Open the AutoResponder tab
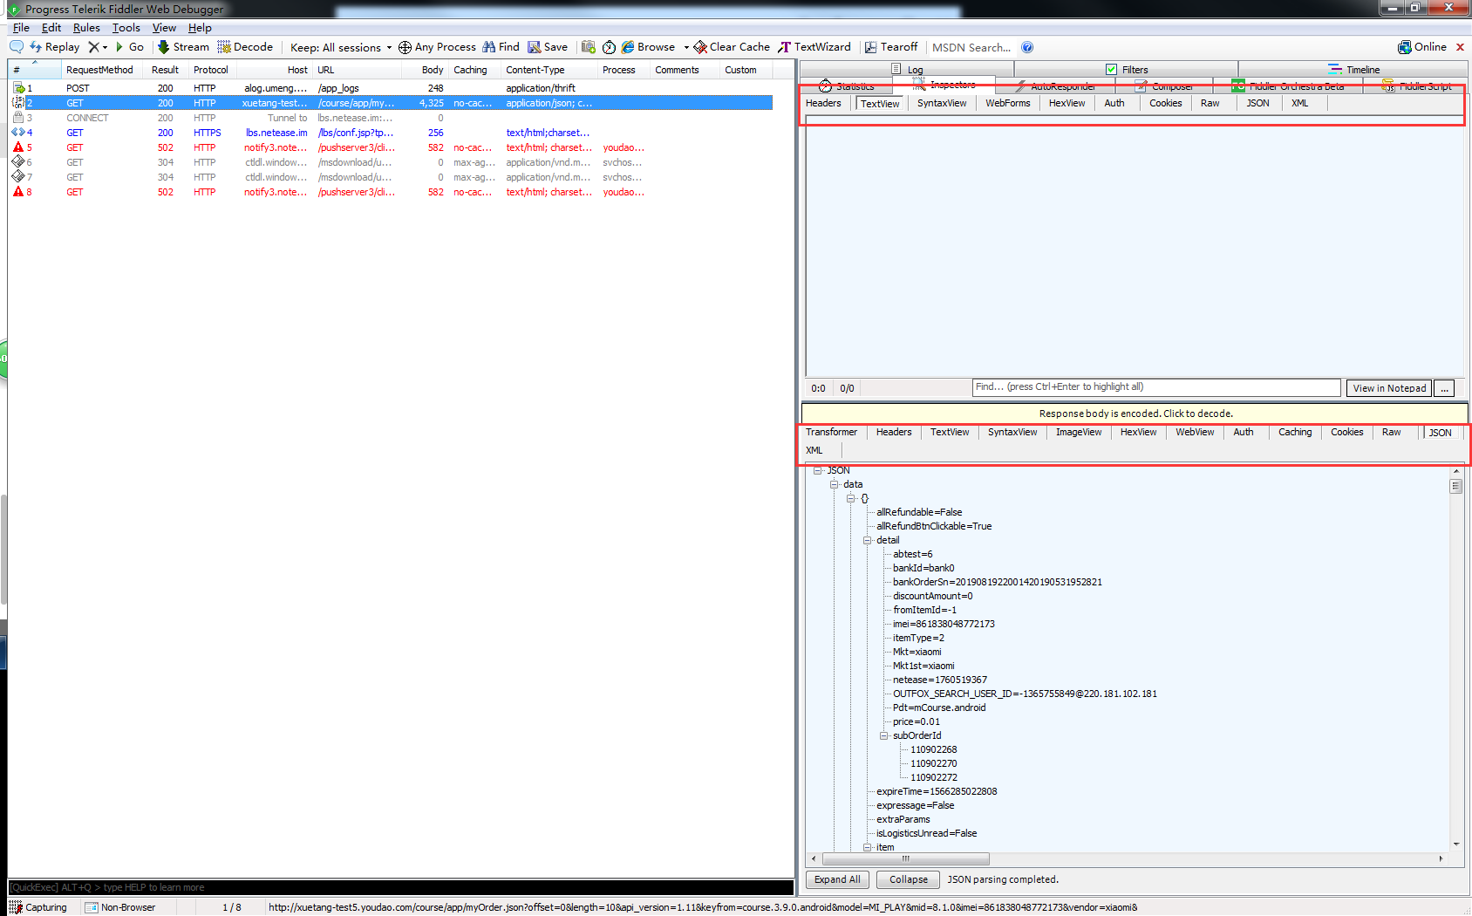Screen dimensions: 1472x916 (1055, 85)
